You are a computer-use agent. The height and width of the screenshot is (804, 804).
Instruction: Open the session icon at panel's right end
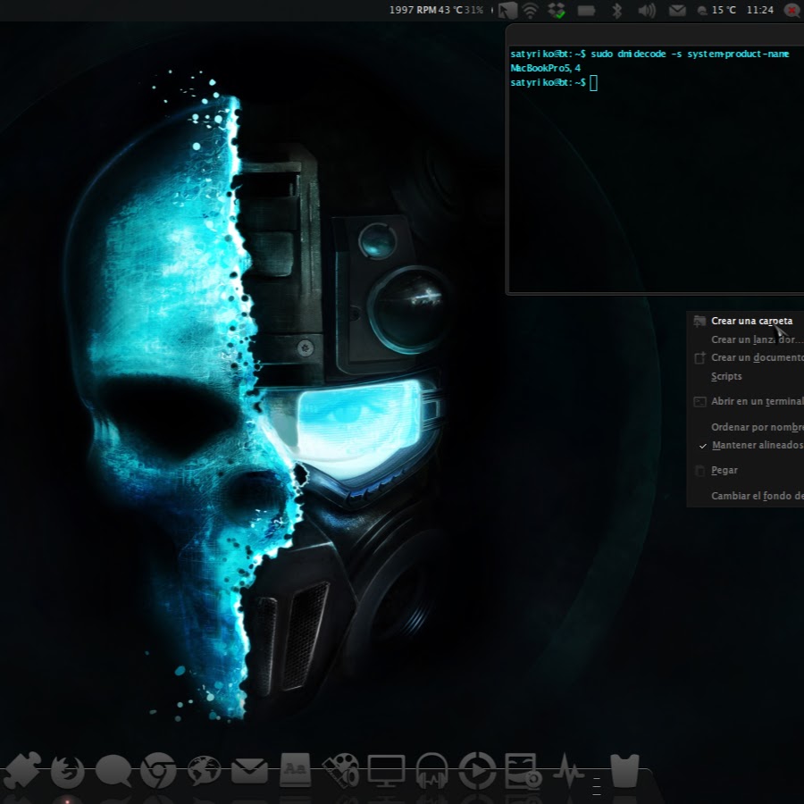click(792, 10)
